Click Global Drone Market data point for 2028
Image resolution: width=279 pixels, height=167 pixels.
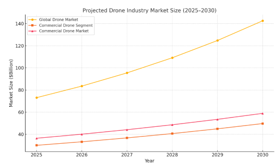(172, 58)
